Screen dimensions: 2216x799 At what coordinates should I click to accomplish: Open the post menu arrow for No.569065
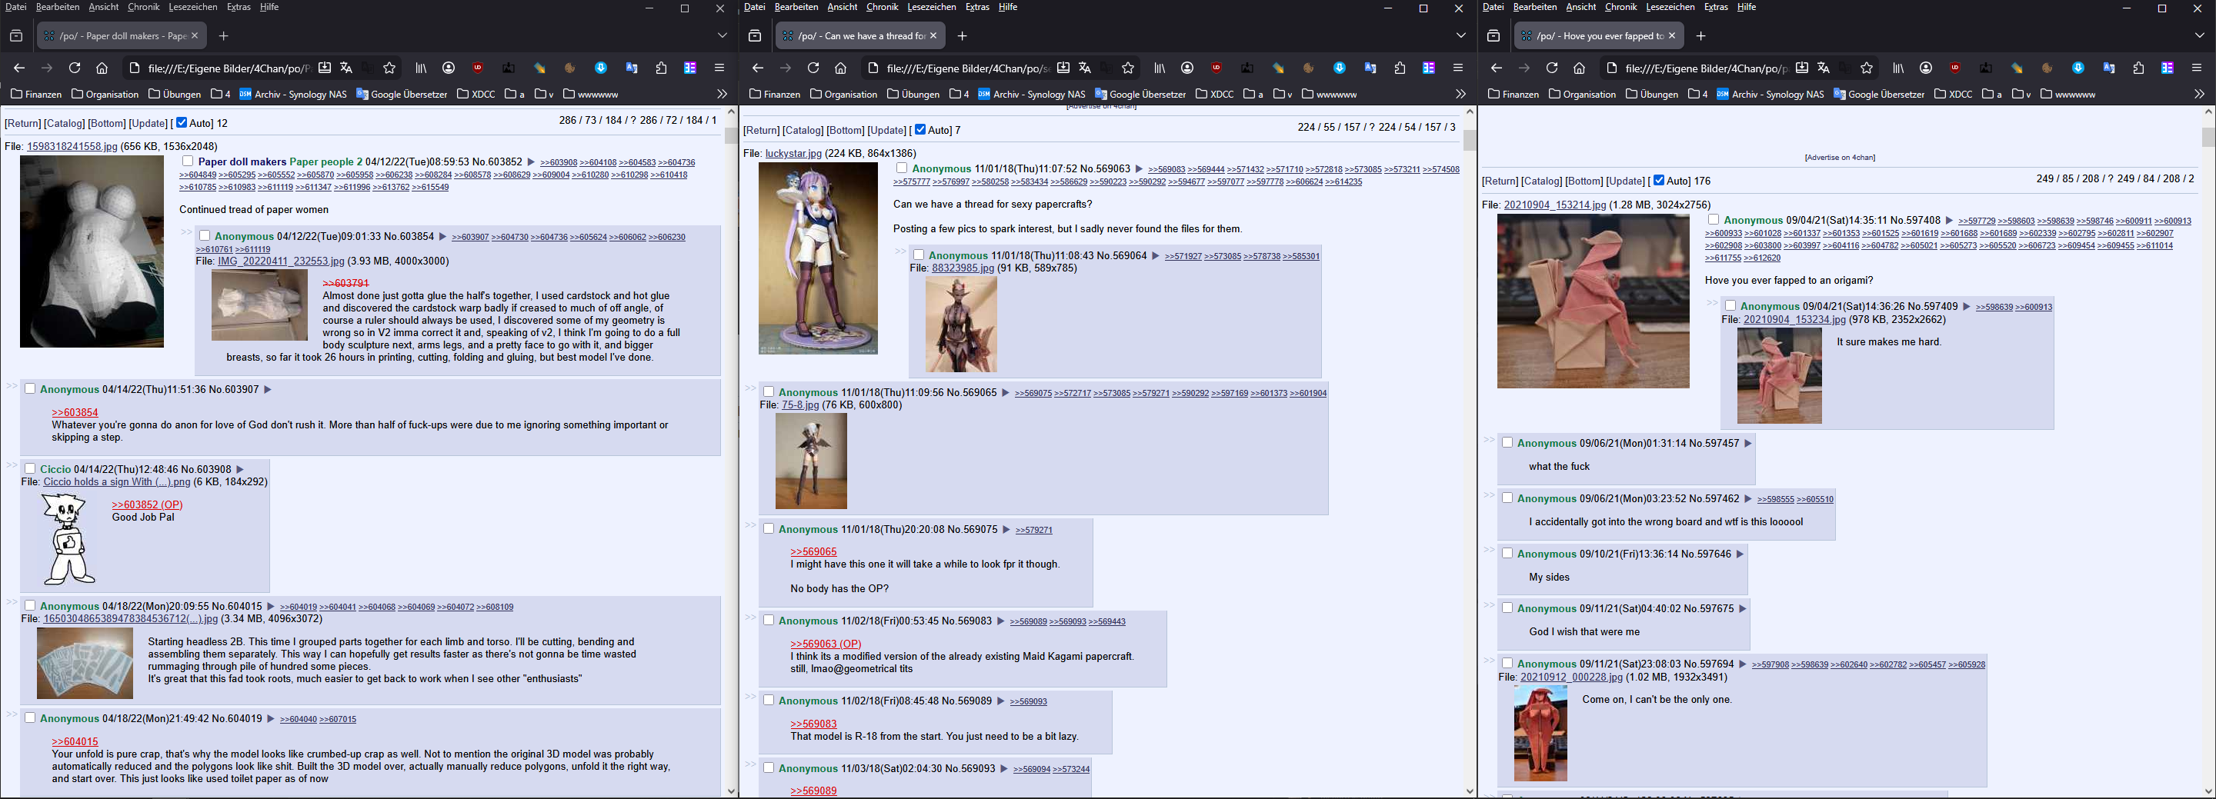tap(1005, 393)
